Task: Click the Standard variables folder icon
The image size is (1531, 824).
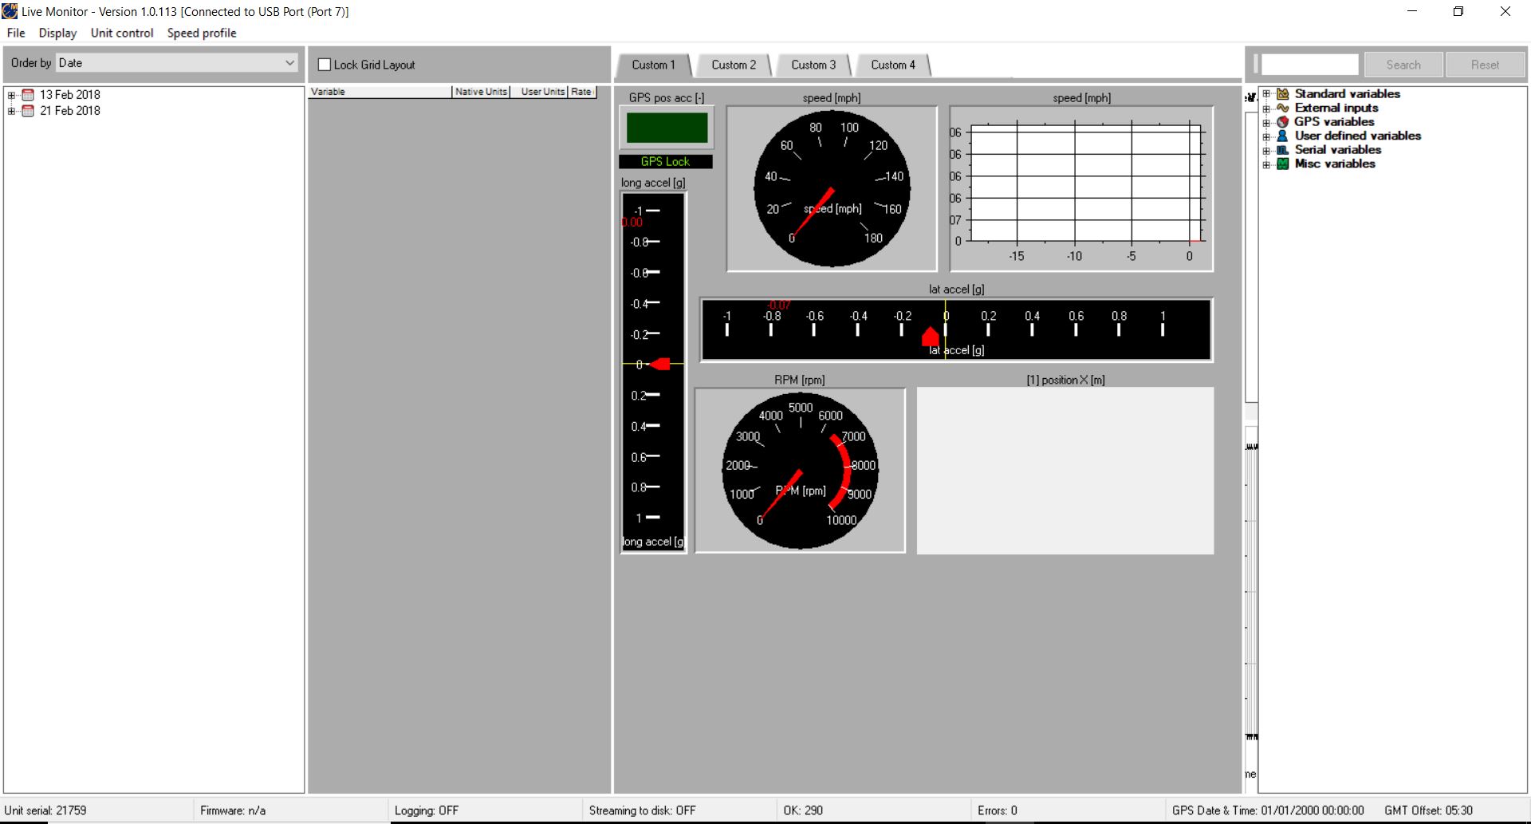Action: [x=1283, y=94]
